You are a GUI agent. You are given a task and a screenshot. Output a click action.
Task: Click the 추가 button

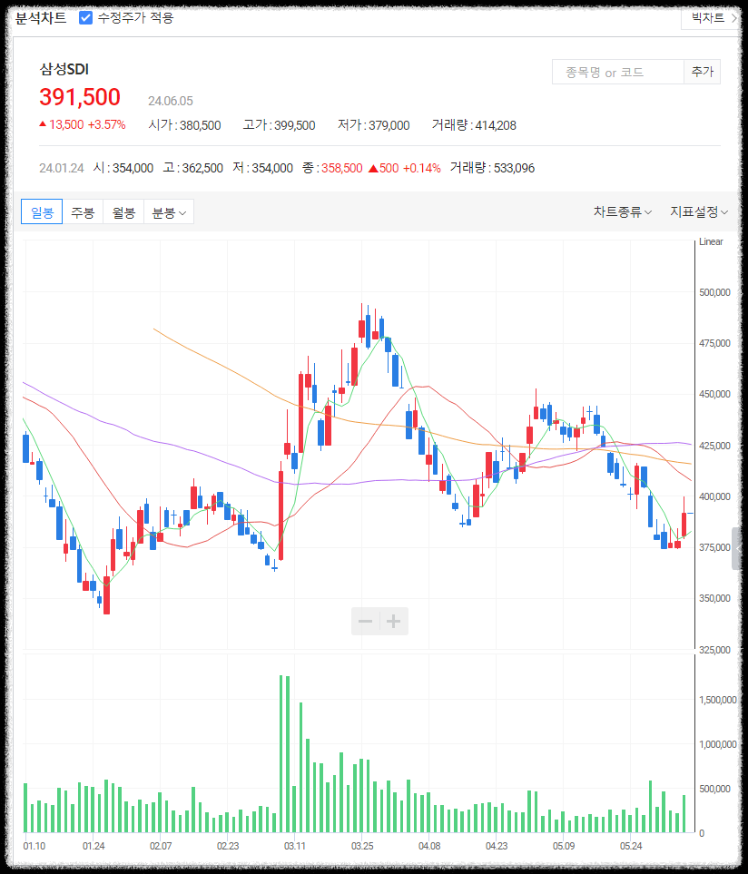tap(703, 72)
